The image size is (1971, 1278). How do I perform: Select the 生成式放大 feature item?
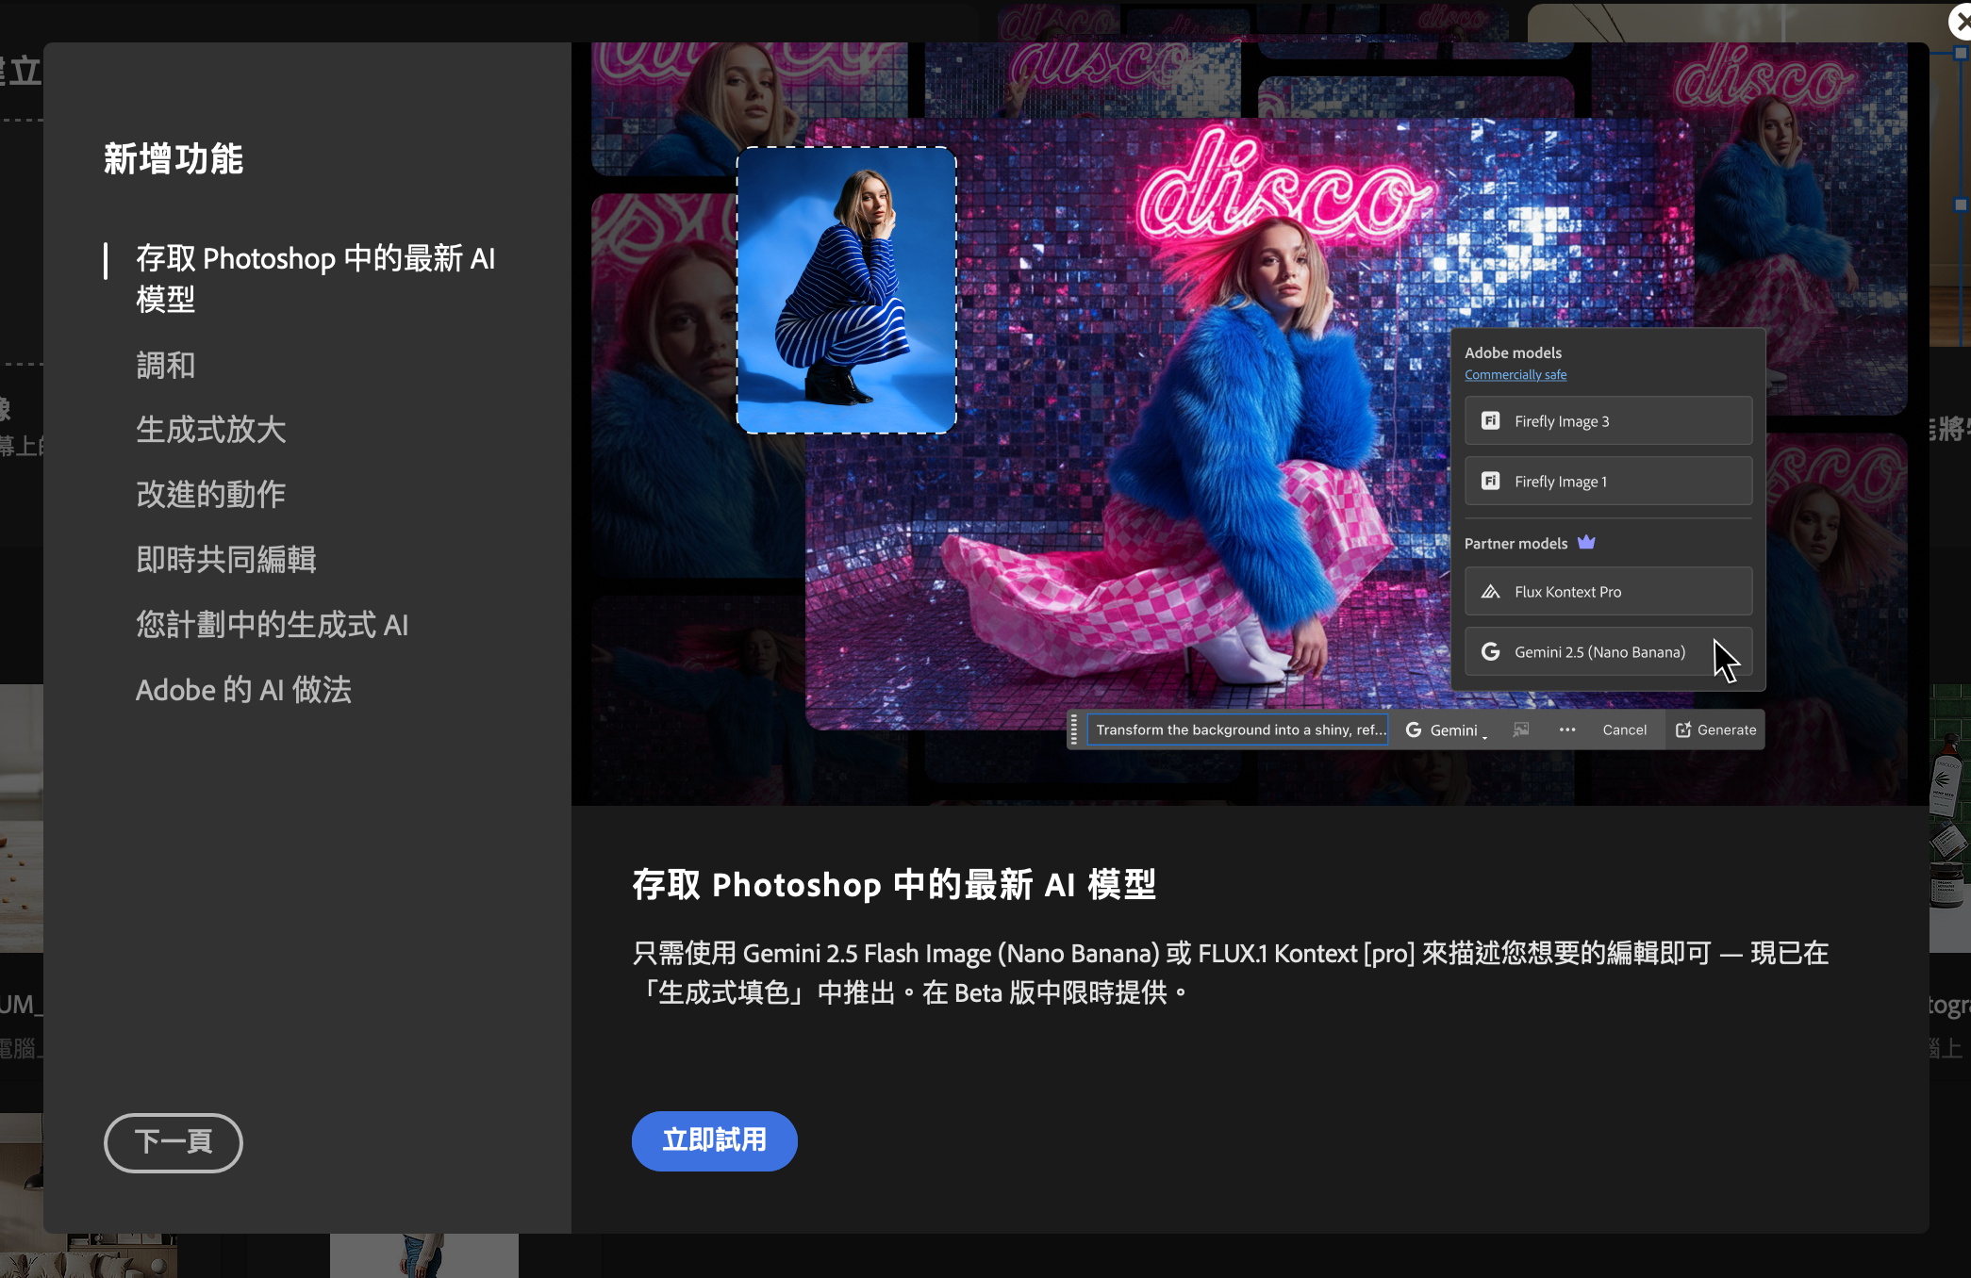pos(211,430)
